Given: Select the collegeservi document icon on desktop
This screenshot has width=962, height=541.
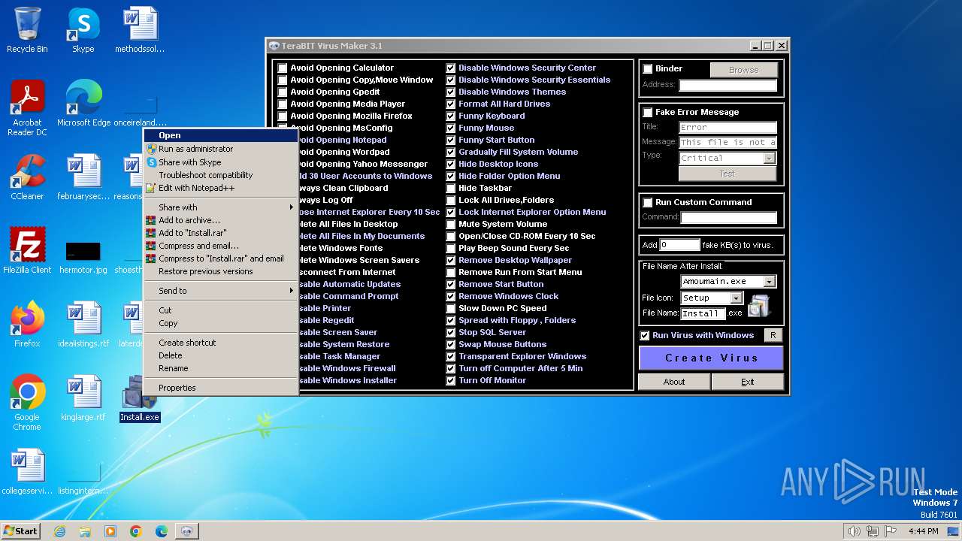Looking at the screenshot, I should pos(27,471).
